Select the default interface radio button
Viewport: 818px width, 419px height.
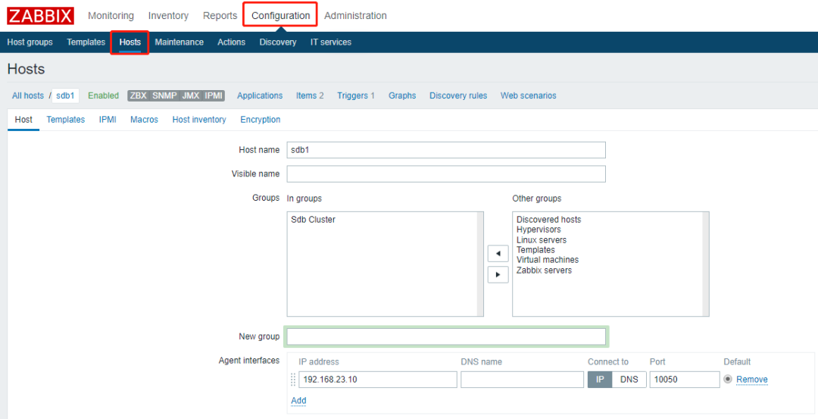pyautogui.click(x=728, y=380)
